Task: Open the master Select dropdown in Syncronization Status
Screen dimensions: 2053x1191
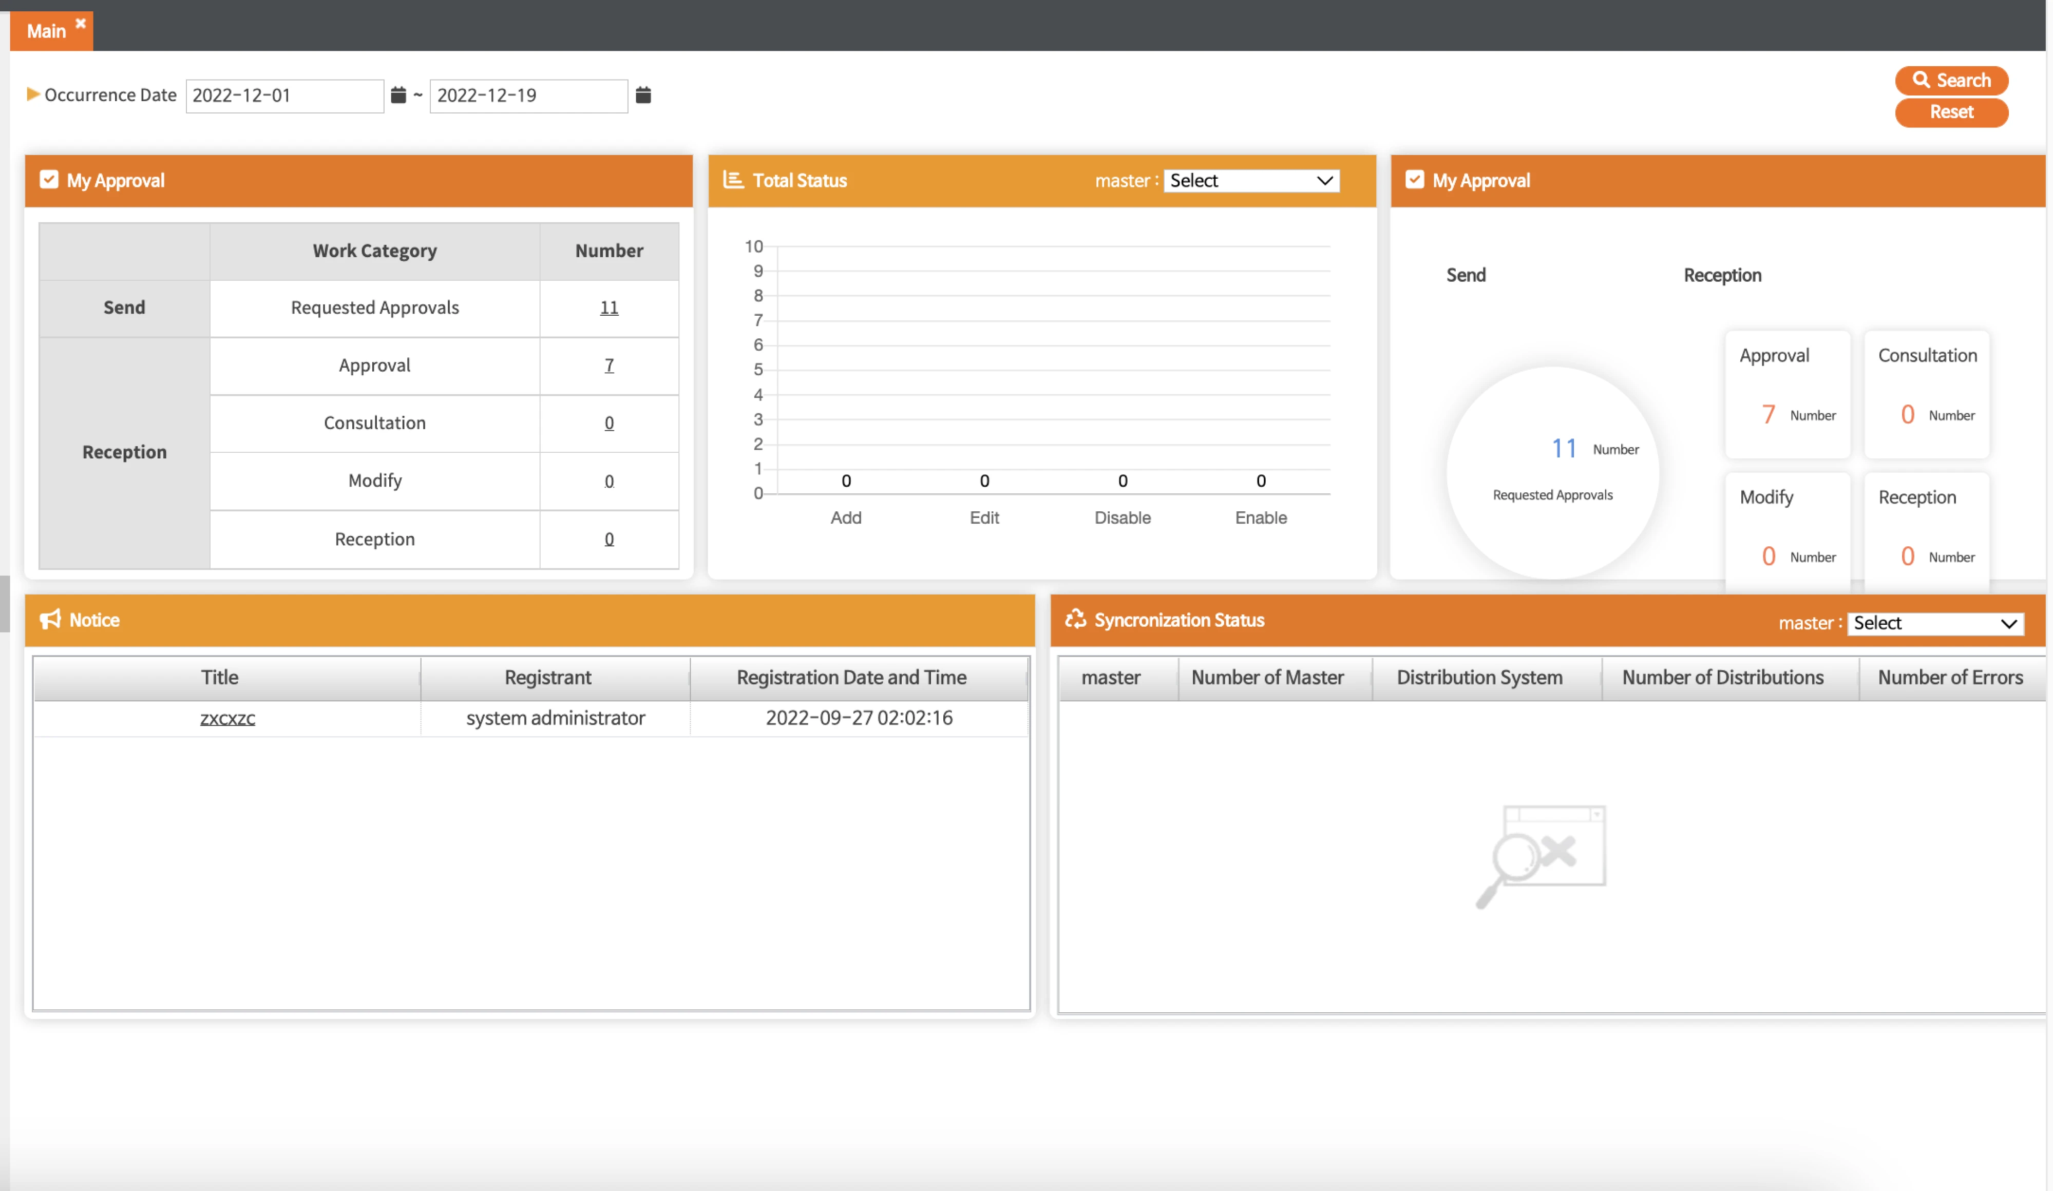Action: pyautogui.click(x=1936, y=623)
